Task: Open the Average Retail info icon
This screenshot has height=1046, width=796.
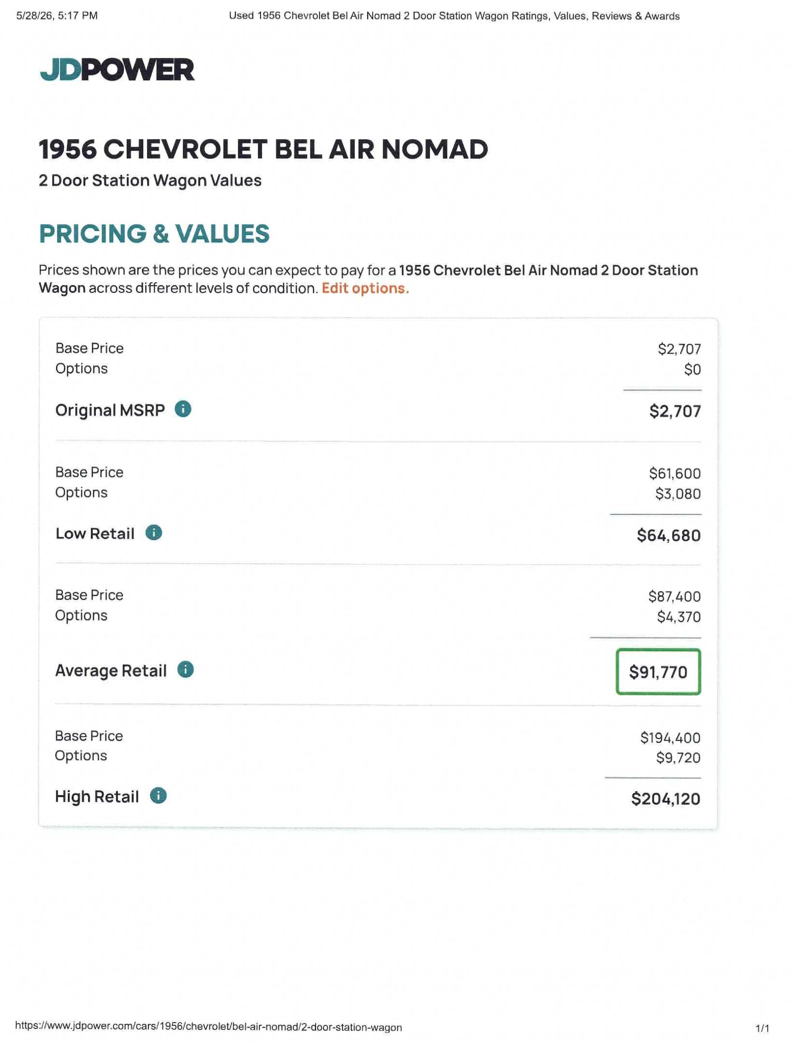Action: pos(185,669)
